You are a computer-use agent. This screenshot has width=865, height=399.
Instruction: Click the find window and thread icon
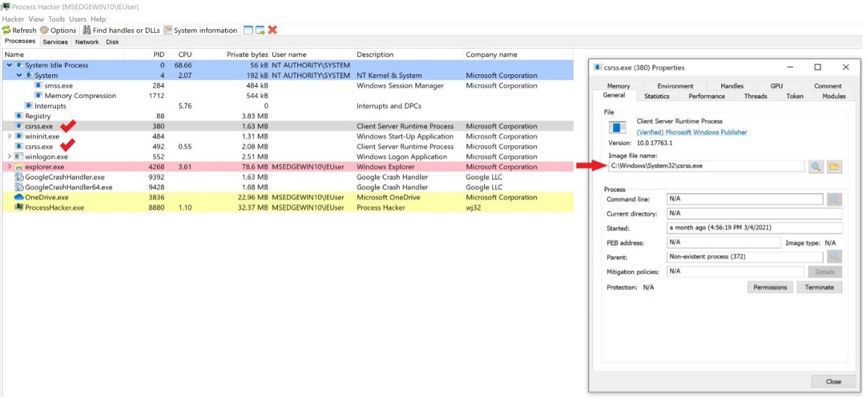[260, 30]
